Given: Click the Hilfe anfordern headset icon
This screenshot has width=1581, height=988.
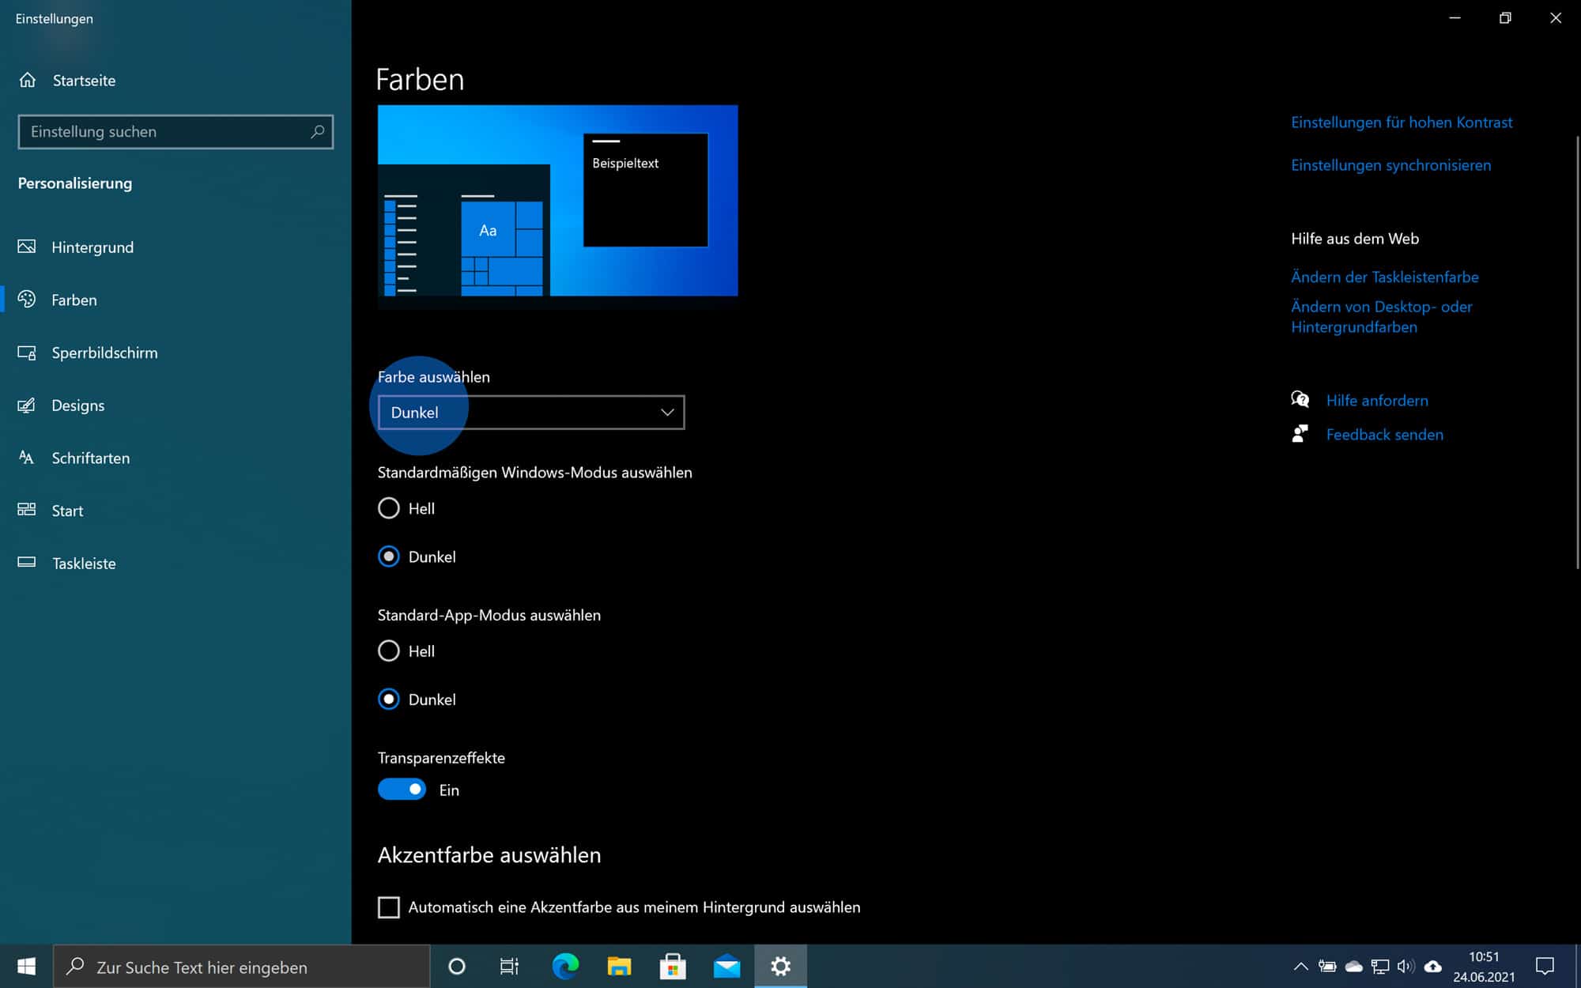Looking at the screenshot, I should (x=1300, y=400).
